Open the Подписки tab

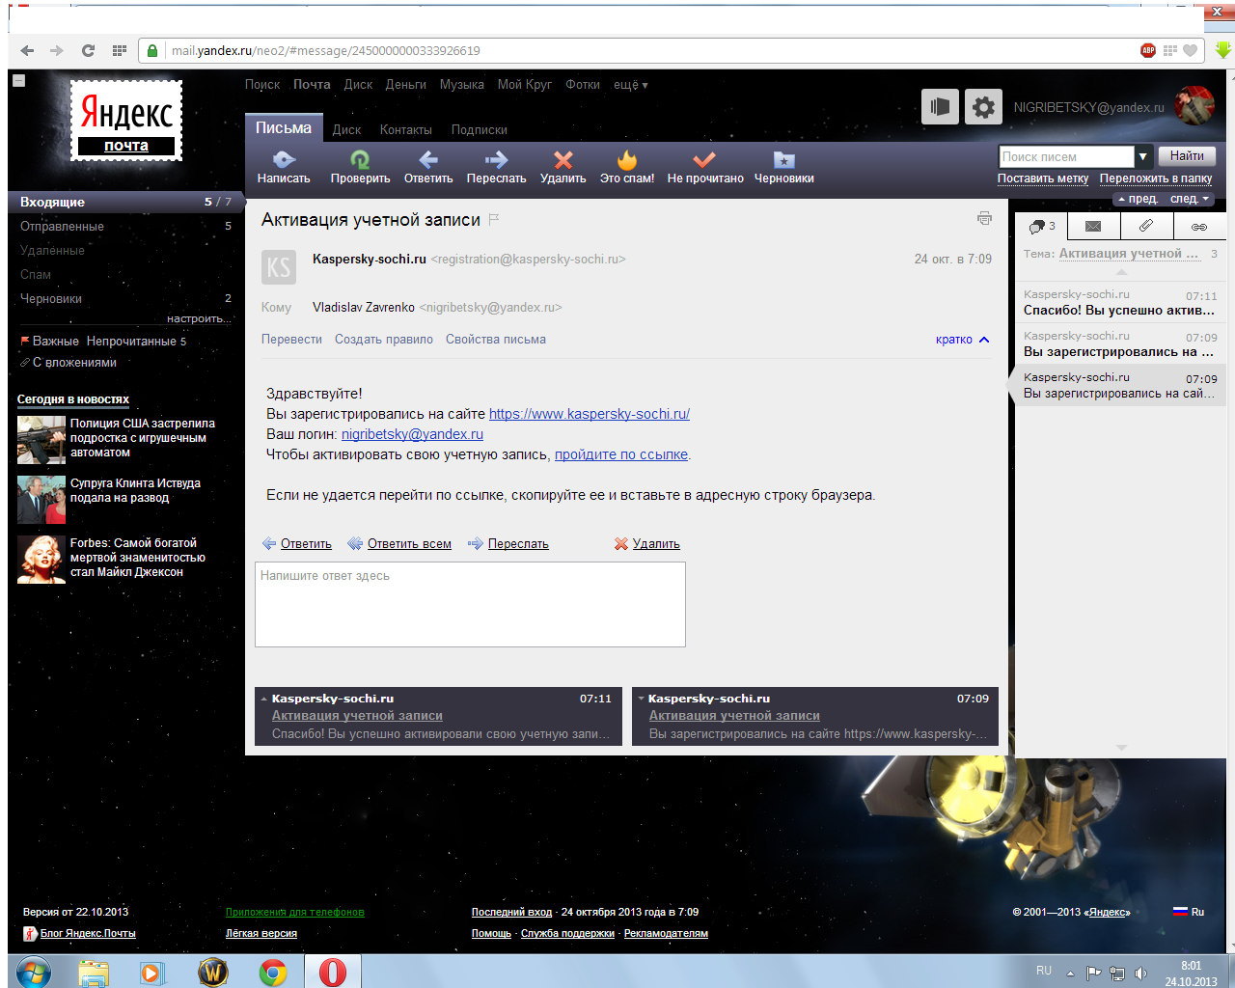(479, 130)
